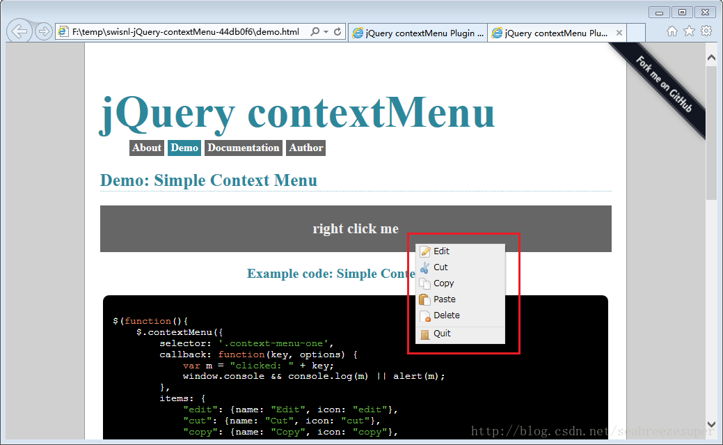Click the scissors icon beside Cut

[424, 267]
